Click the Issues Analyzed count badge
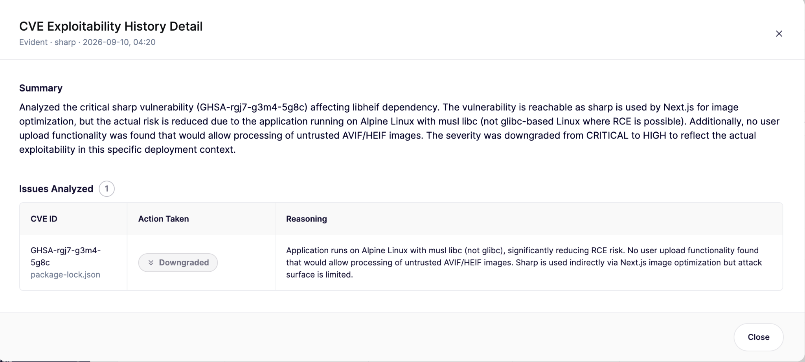The image size is (805, 362). pos(107,189)
